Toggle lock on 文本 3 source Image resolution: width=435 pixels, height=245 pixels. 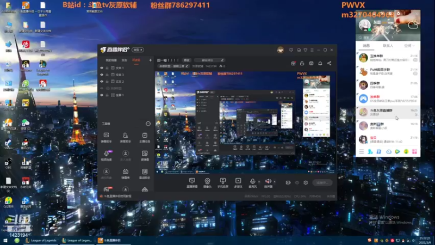click(107, 75)
